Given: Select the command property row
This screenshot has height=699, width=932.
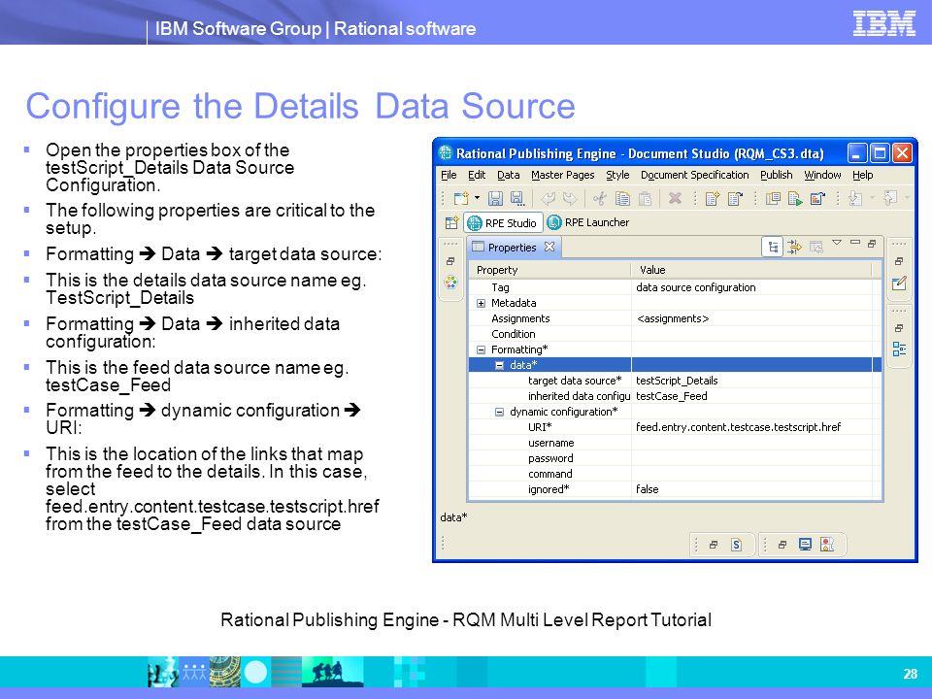Looking at the screenshot, I should 674,474.
